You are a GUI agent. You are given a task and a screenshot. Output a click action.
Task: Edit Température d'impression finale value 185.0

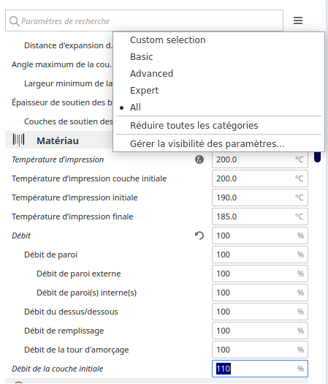[x=260, y=217]
